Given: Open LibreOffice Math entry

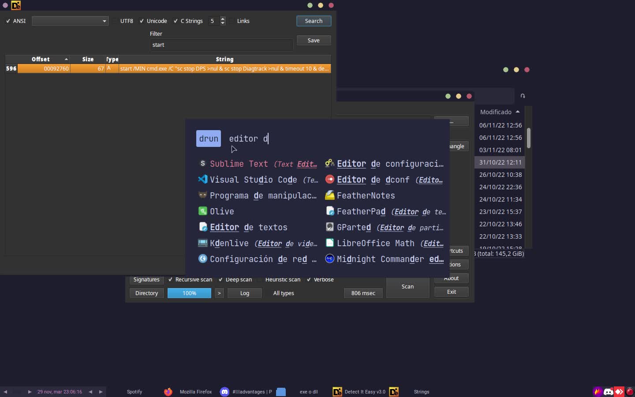Looking at the screenshot, I should click(x=375, y=243).
